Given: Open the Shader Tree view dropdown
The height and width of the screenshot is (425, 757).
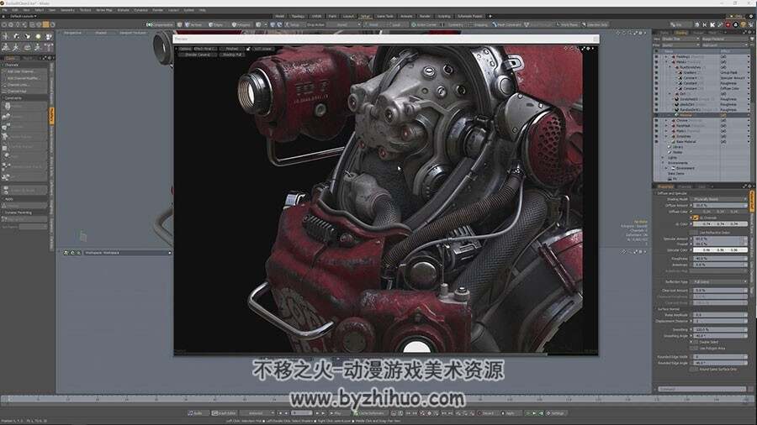Looking at the screenshot, I should coord(680,39).
